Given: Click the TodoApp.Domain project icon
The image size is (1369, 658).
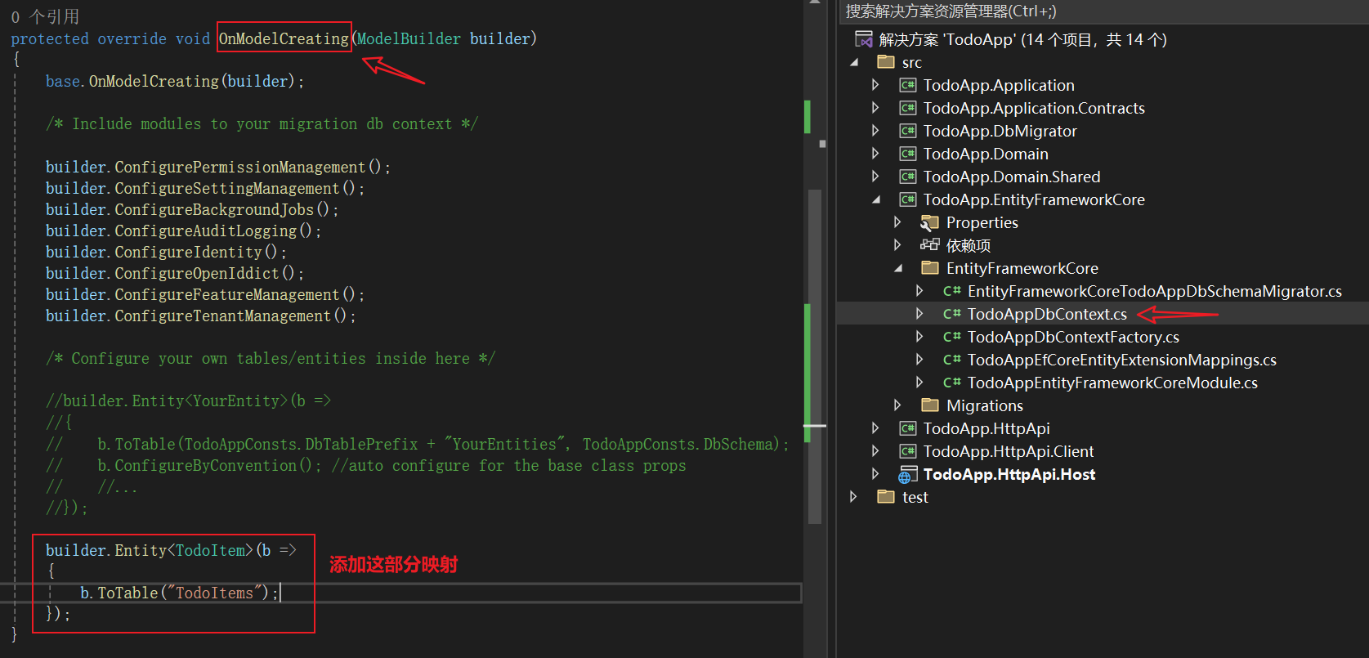Looking at the screenshot, I should coord(907,154).
